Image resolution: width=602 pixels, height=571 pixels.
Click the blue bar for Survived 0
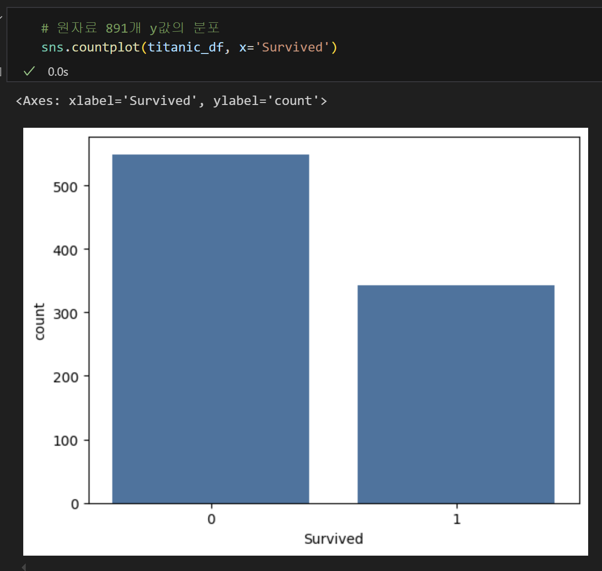(x=211, y=329)
